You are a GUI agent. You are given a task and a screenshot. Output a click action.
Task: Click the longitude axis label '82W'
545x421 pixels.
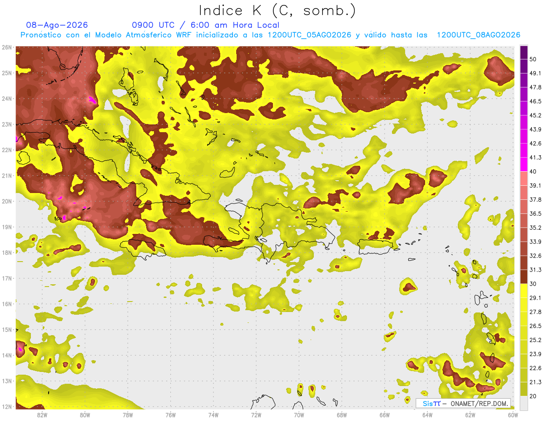(x=42, y=415)
